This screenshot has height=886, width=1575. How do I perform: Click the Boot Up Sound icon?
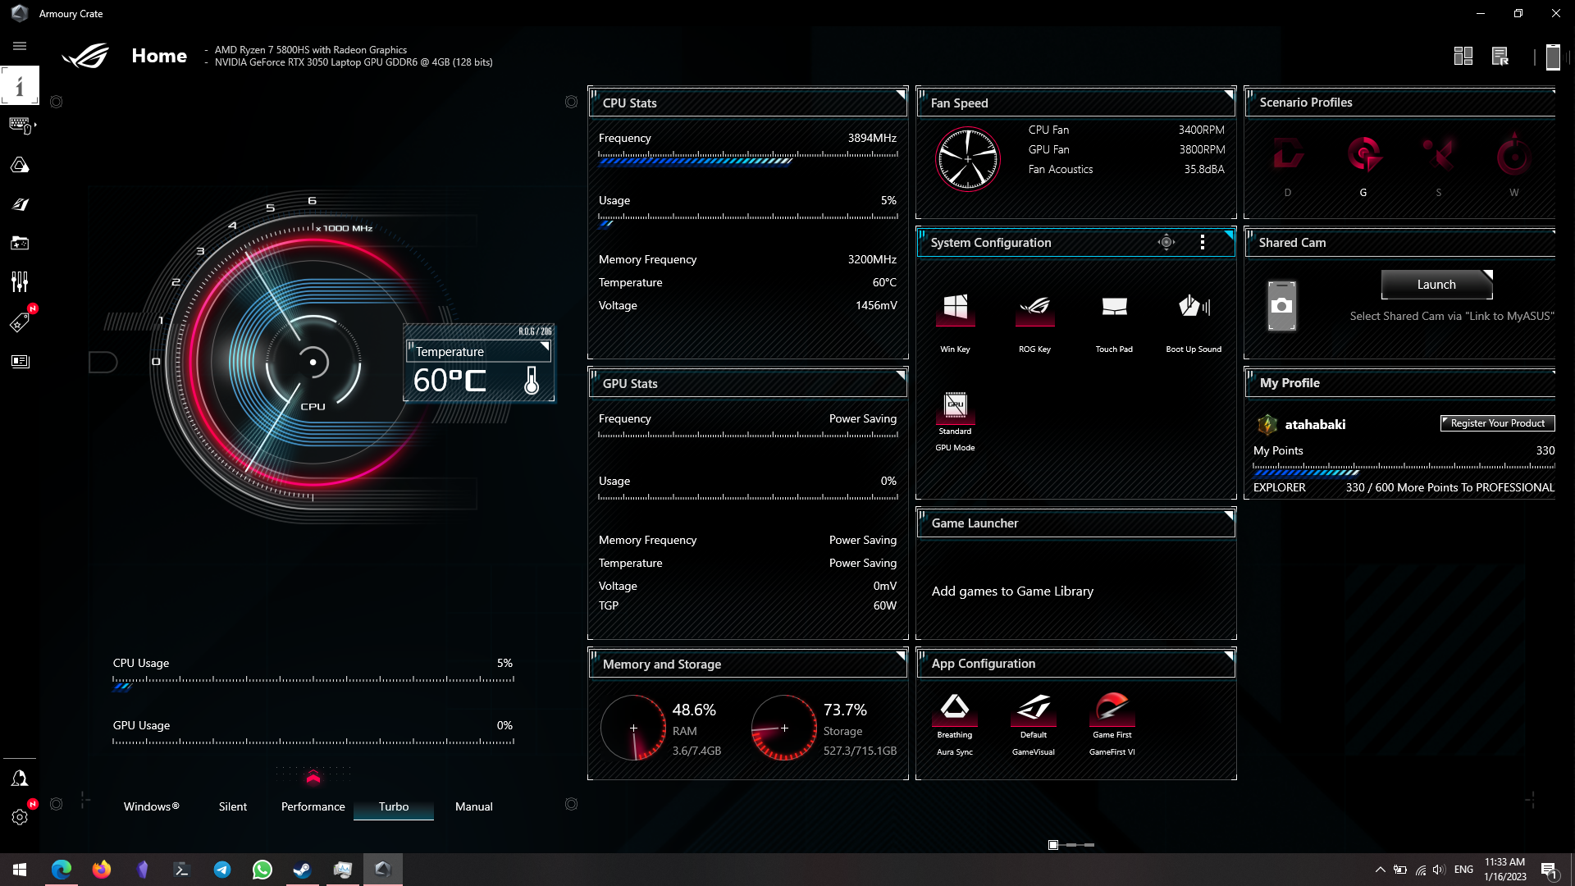[1194, 308]
